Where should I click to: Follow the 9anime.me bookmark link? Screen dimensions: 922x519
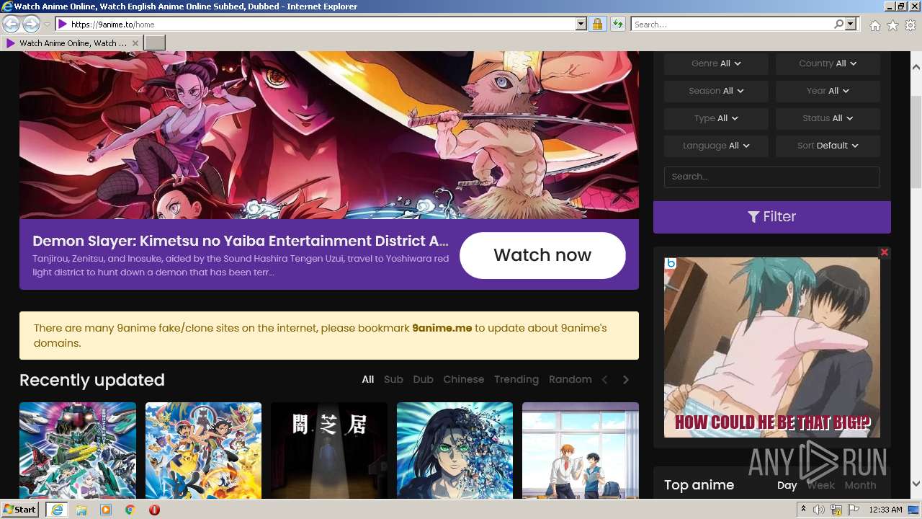pyautogui.click(x=442, y=328)
